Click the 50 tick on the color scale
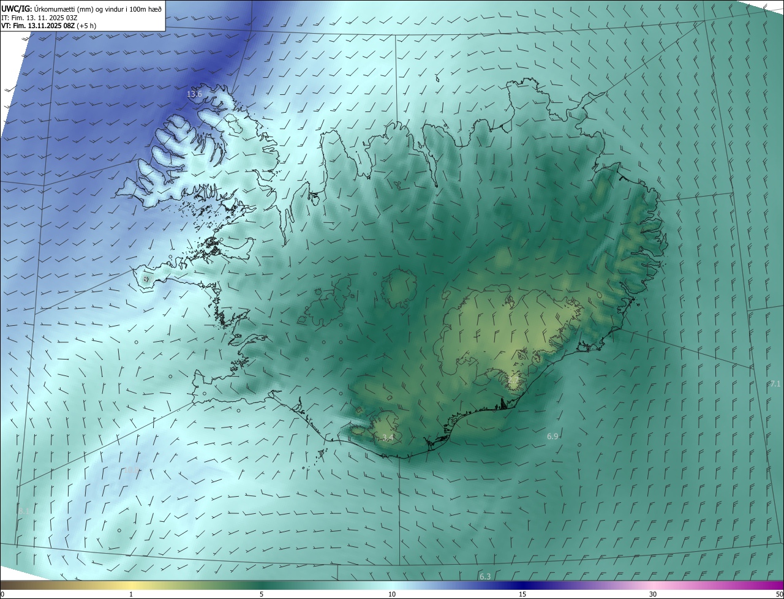The height and width of the screenshot is (599, 784). (x=779, y=594)
